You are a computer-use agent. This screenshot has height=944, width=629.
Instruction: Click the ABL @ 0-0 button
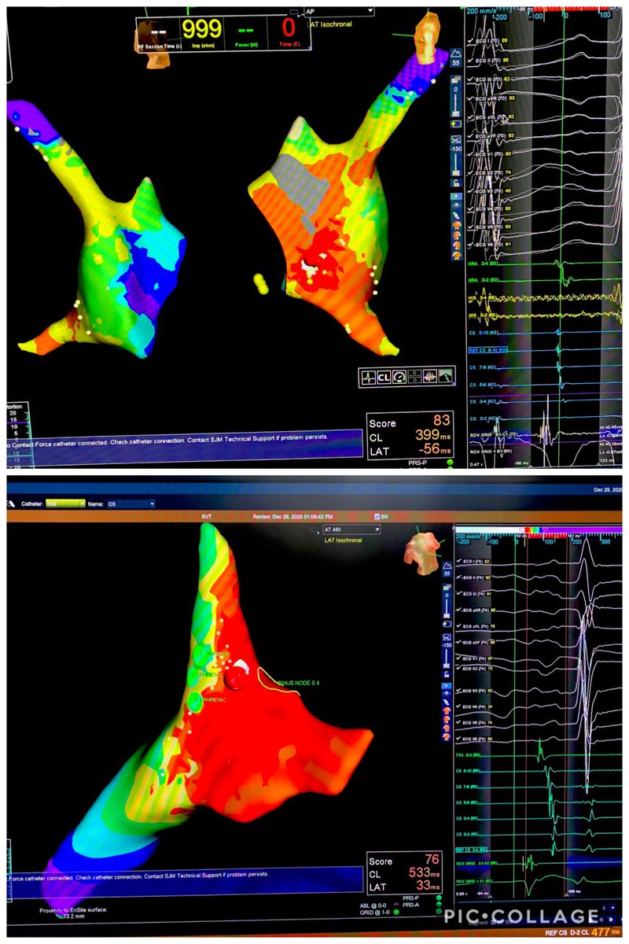pyautogui.click(x=373, y=906)
